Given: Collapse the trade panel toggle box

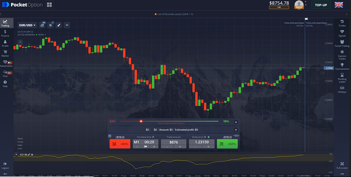Looking at the screenshot, I should point(110,136).
